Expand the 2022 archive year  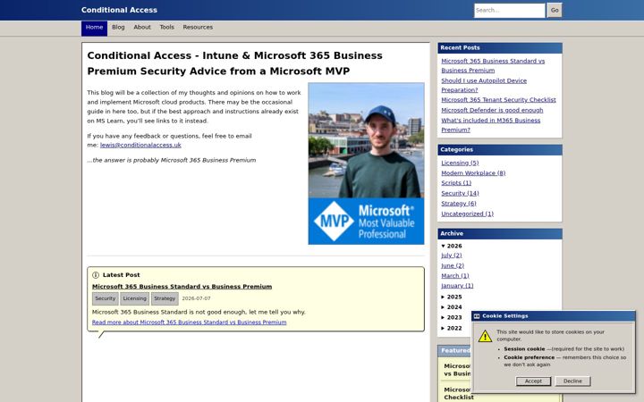[452, 328]
